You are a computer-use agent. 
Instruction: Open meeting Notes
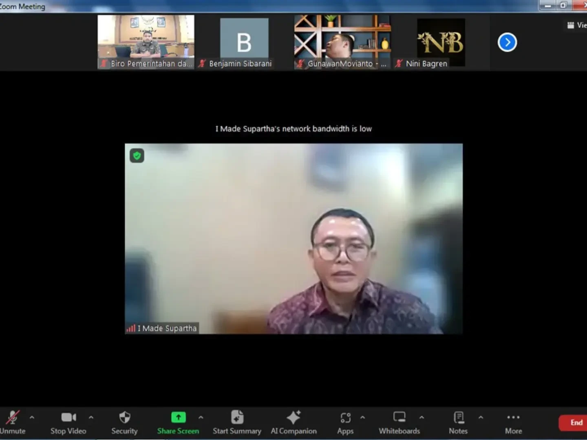pos(458,422)
